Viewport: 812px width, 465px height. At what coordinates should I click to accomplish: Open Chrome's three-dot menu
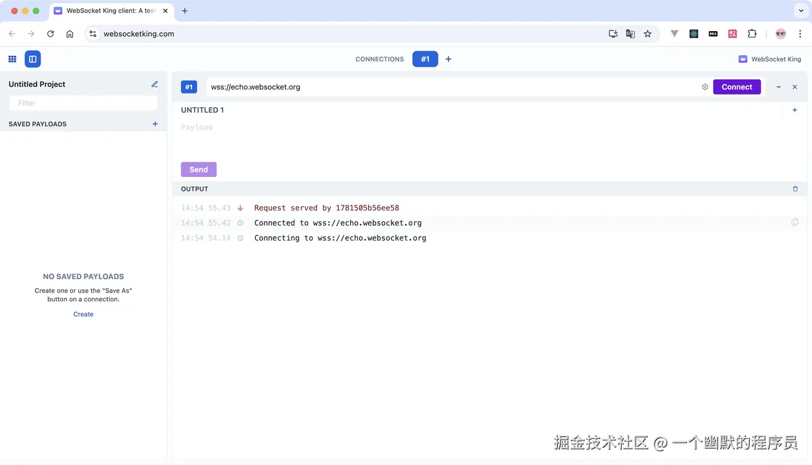pos(800,34)
